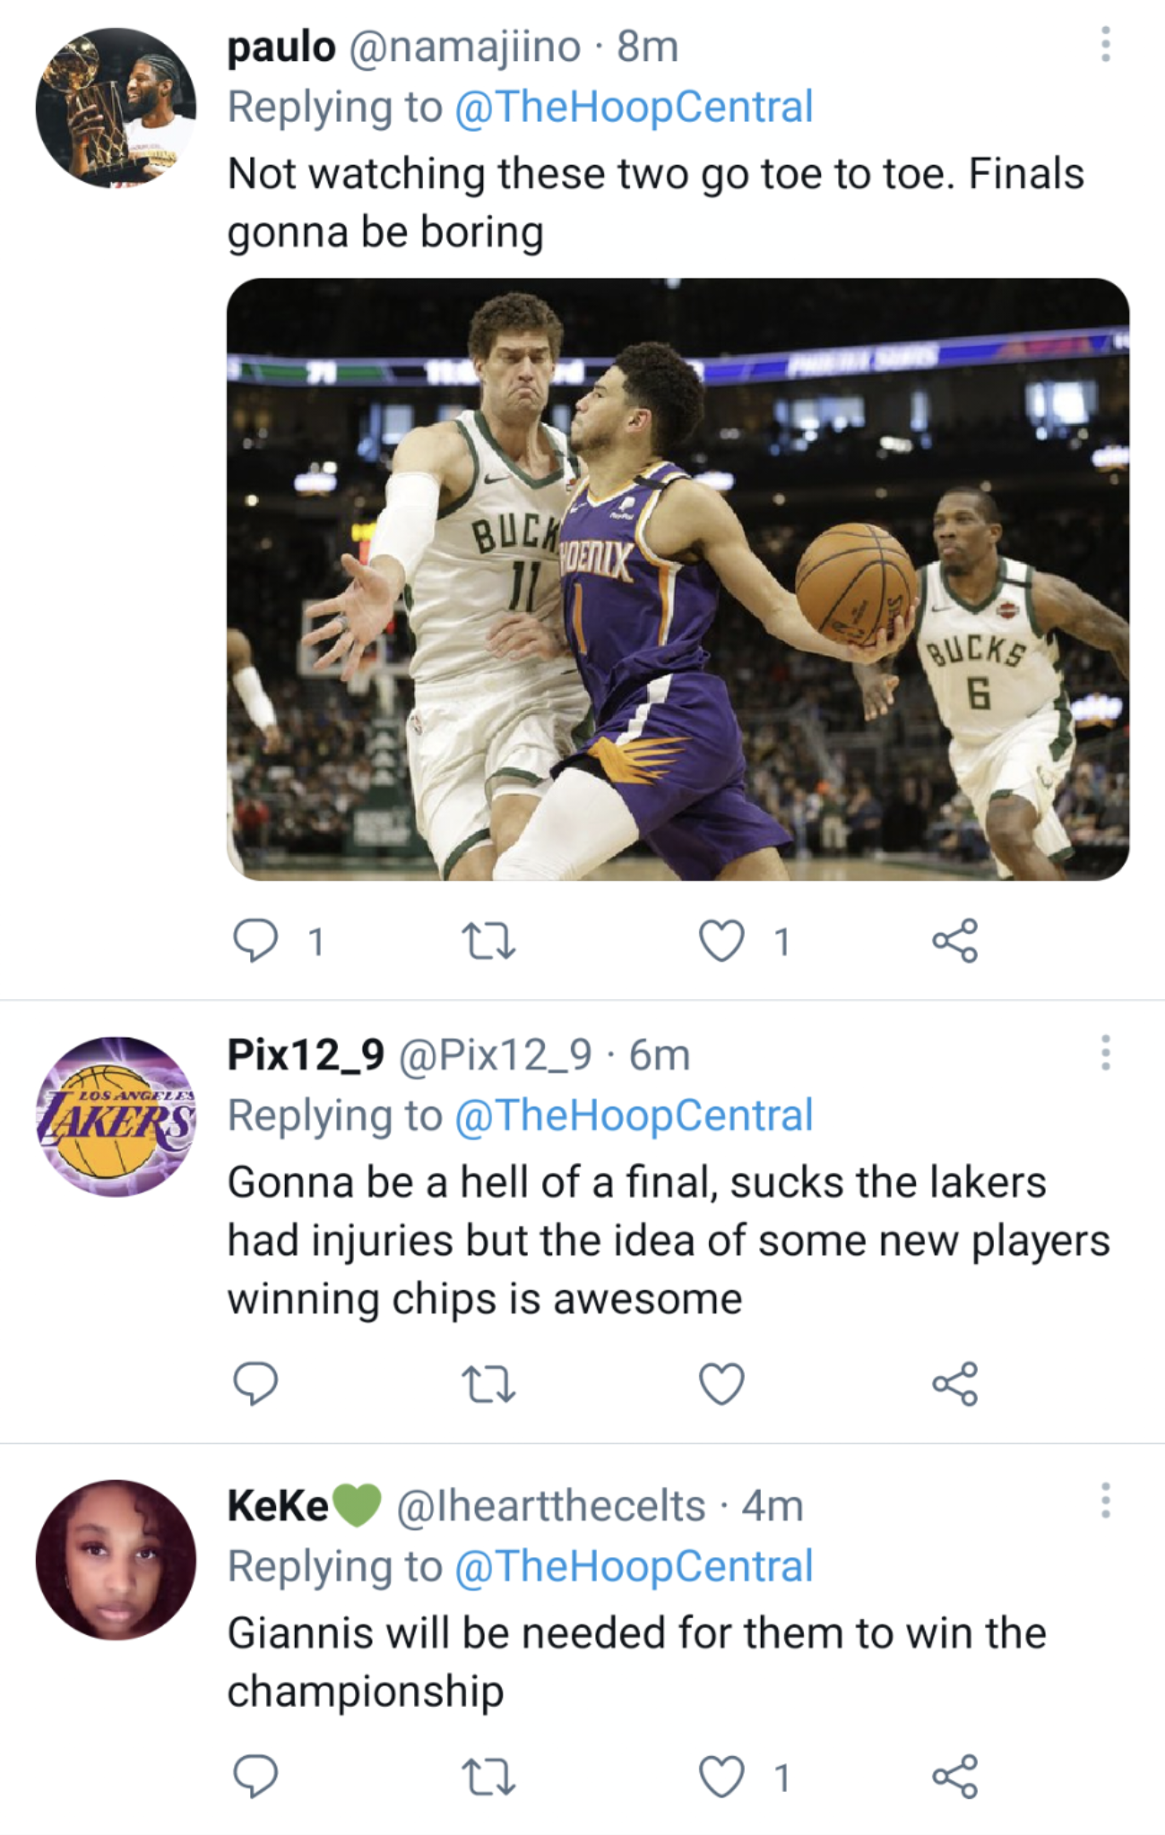The height and width of the screenshot is (1835, 1165).
Task: Expand the Bucks vs Phoenix game photo
Action: (x=677, y=579)
